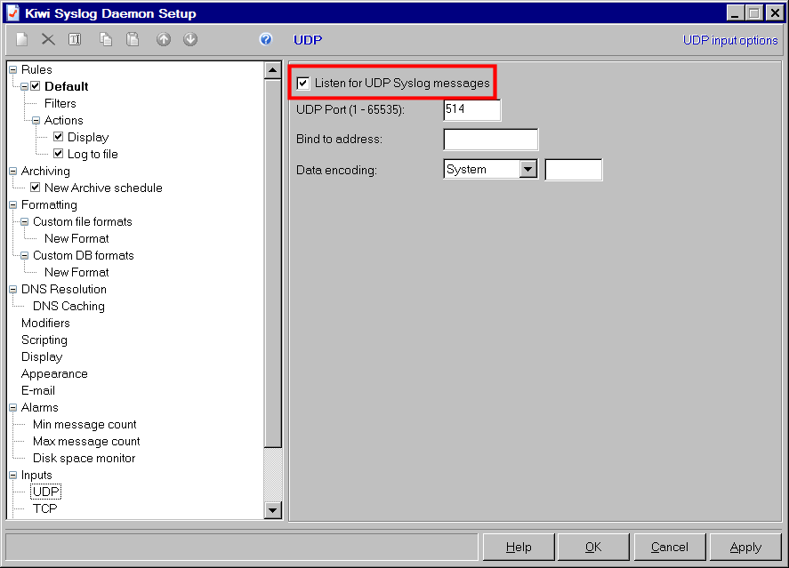Maximize the Setup window

[x=753, y=13]
